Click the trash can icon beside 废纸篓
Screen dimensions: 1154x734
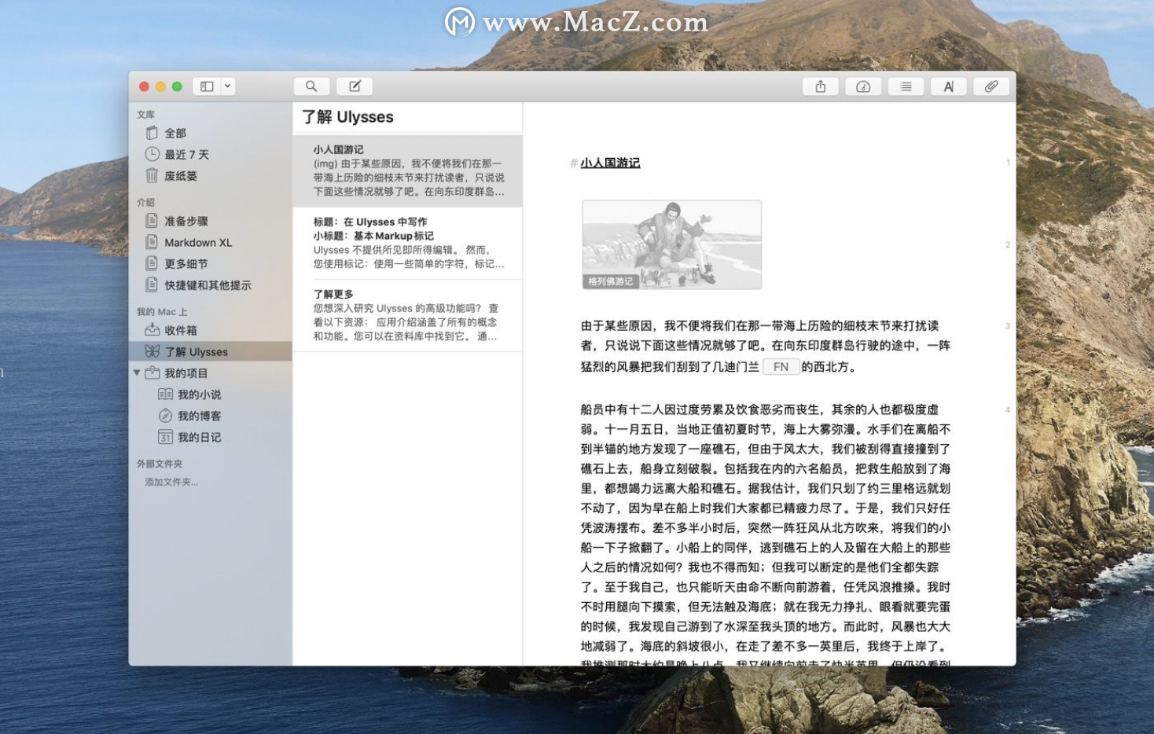pyautogui.click(x=152, y=175)
